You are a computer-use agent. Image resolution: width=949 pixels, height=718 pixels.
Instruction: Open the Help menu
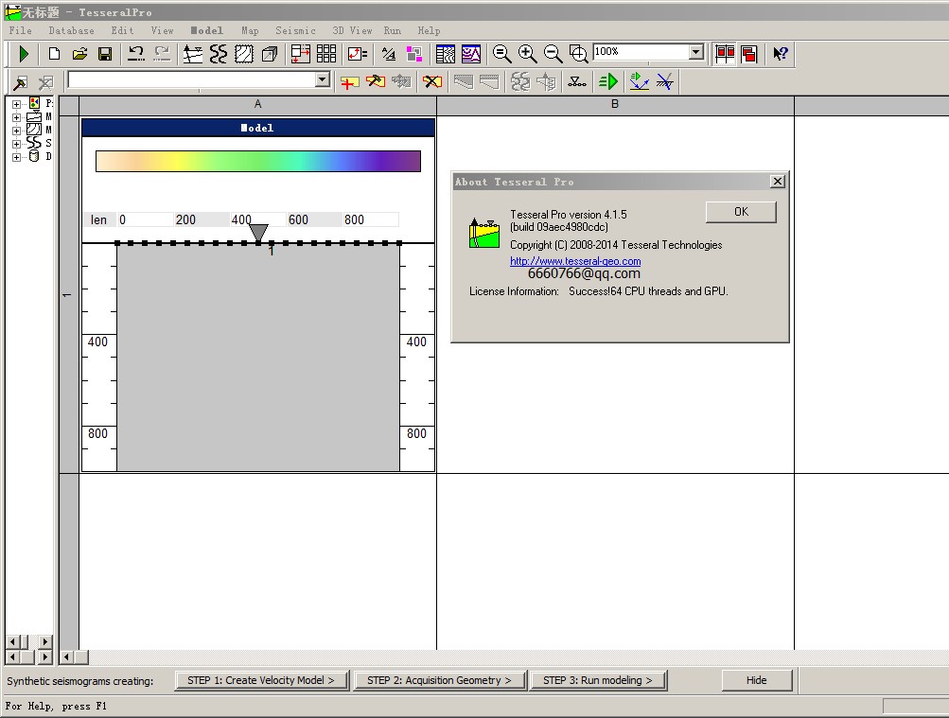click(x=430, y=30)
